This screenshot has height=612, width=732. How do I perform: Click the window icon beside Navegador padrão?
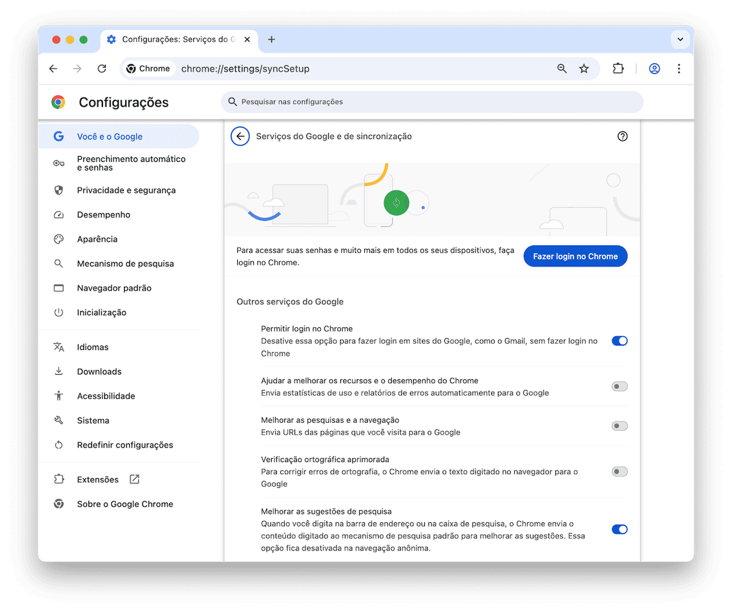(x=58, y=288)
